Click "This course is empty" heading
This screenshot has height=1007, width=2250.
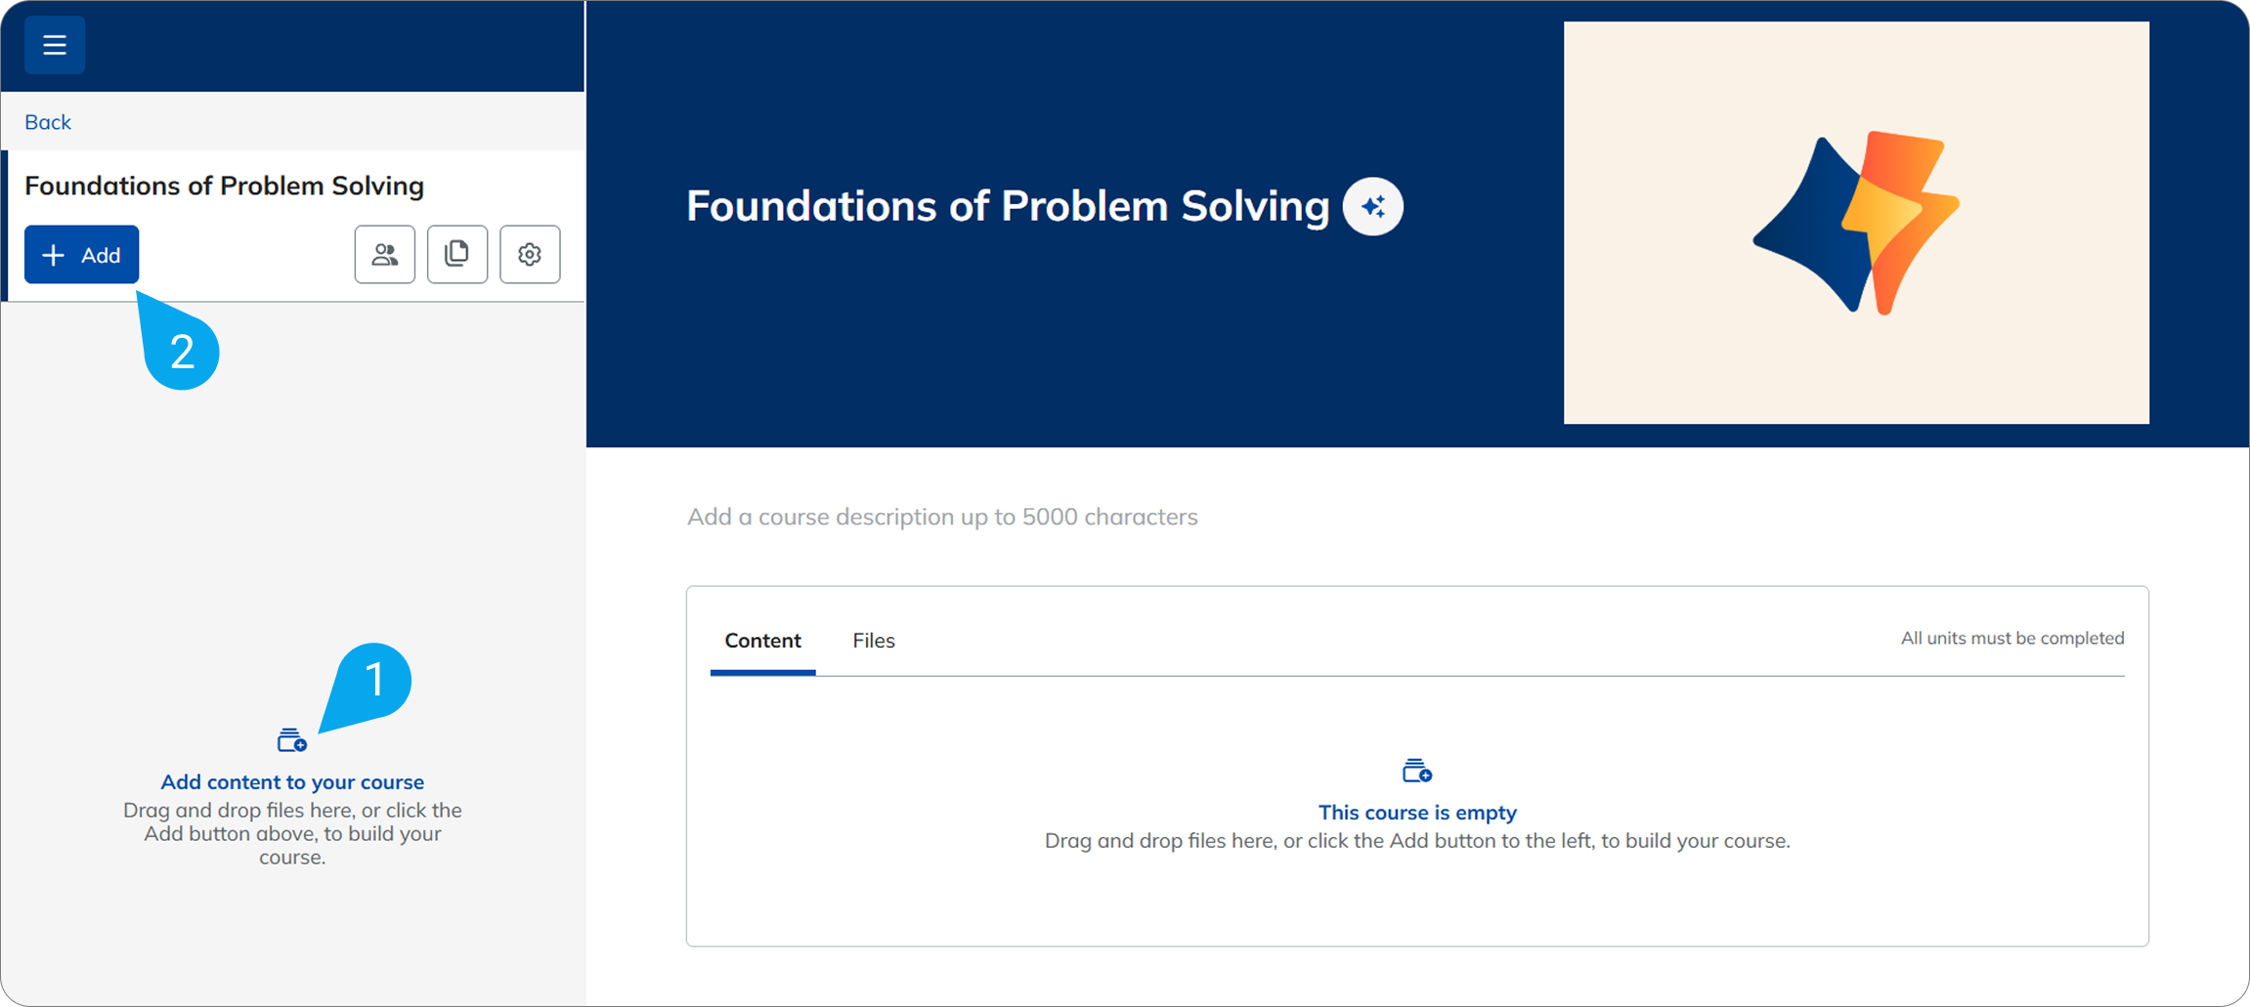tap(1417, 813)
